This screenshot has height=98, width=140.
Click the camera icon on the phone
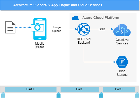tap(37, 27)
